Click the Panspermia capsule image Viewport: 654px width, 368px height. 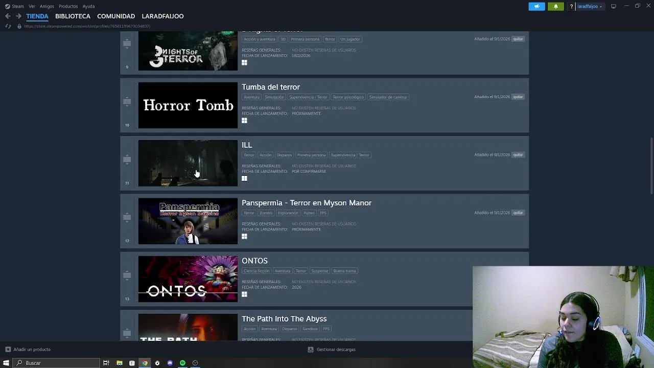pos(188,221)
